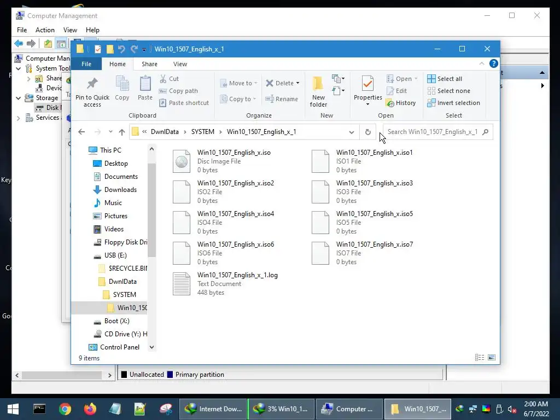This screenshot has width=560, height=420.
Task: Switch to the Share ribbon tab
Action: click(x=149, y=64)
